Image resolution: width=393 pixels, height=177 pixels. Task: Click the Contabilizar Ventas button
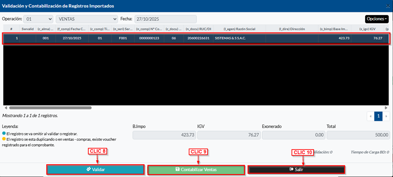pyautogui.click(x=196, y=169)
